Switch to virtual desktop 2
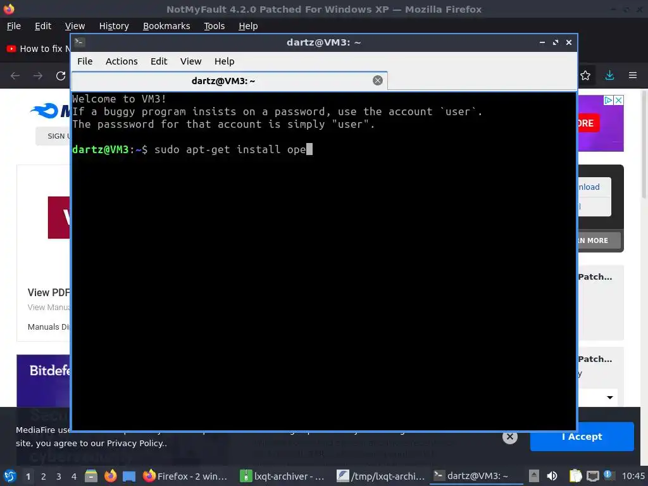This screenshot has height=486, width=648. pyautogui.click(x=44, y=477)
